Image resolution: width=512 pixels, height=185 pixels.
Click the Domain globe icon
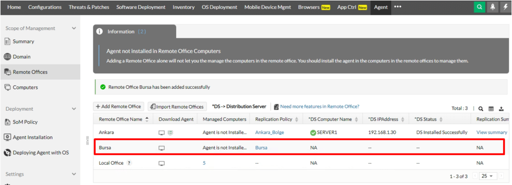click(x=7, y=57)
